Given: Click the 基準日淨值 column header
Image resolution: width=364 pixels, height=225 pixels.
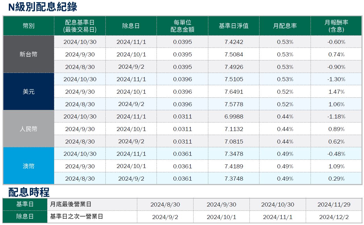Looking at the screenshot, I should click(234, 26).
